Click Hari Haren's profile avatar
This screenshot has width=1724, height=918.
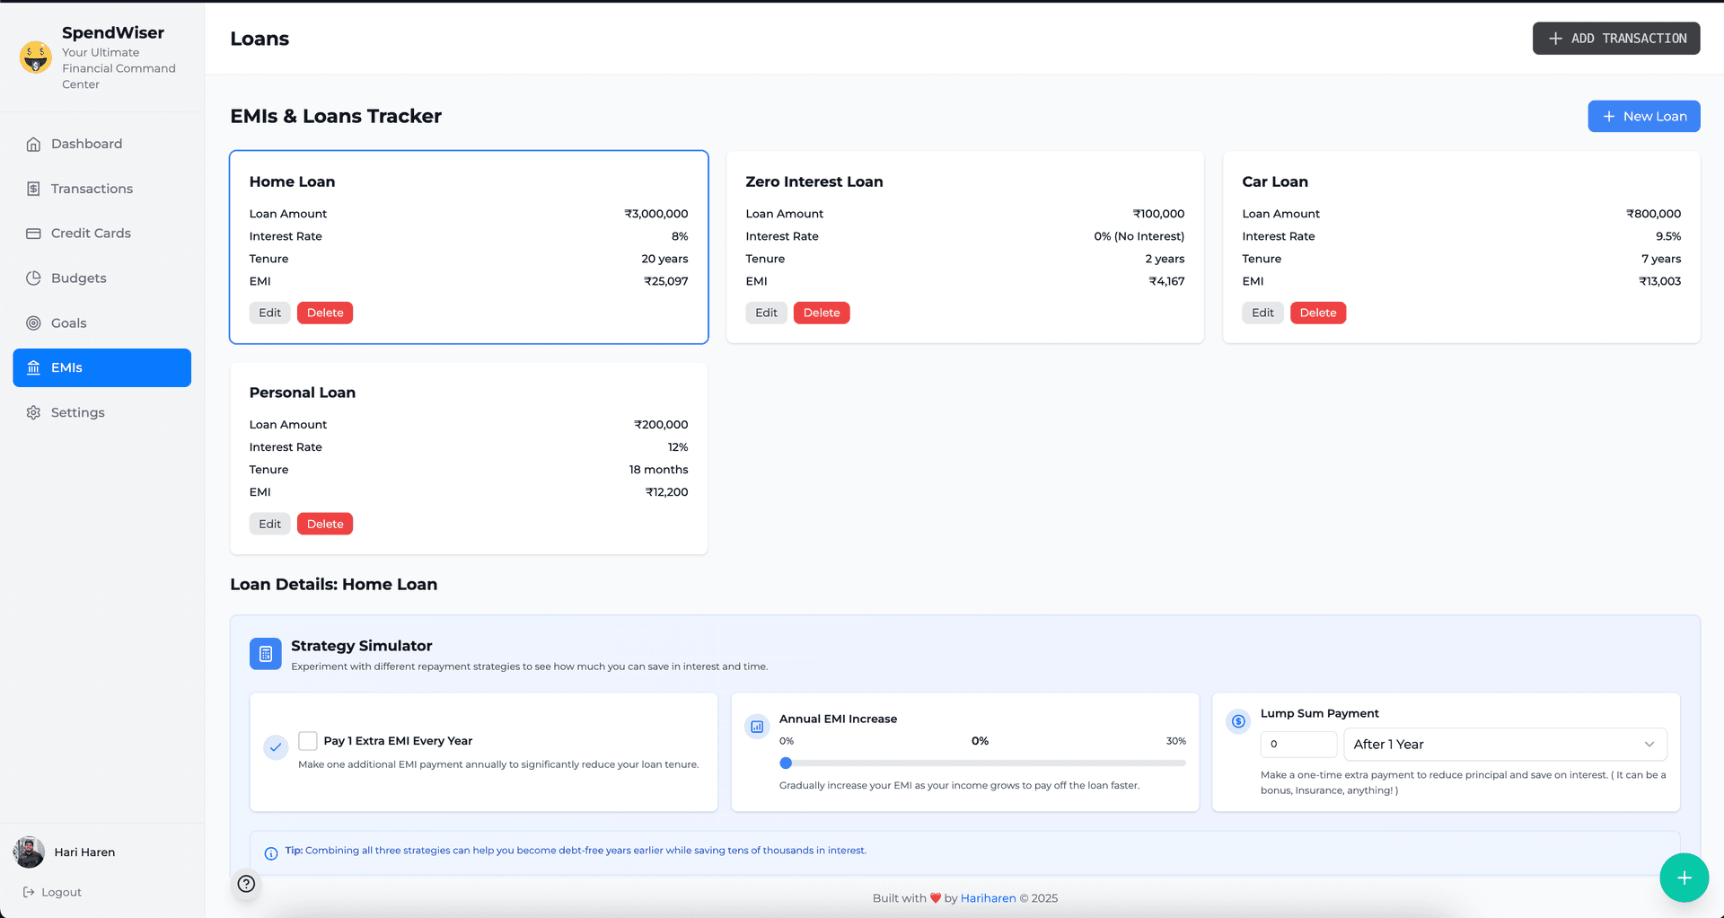(29, 852)
